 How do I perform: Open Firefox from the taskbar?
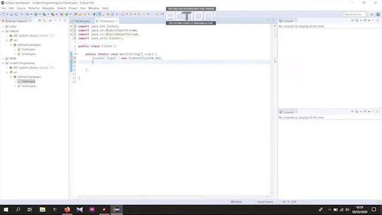(67, 210)
